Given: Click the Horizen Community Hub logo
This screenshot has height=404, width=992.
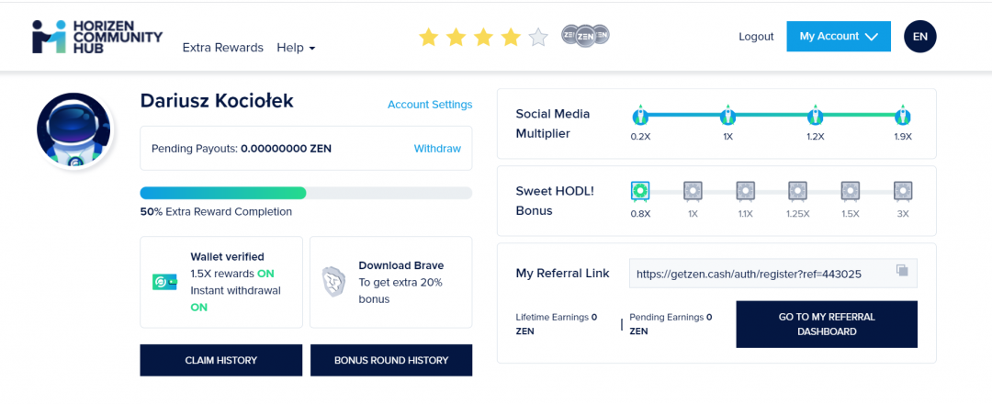Looking at the screenshot, I should click(x=96, y=37).
